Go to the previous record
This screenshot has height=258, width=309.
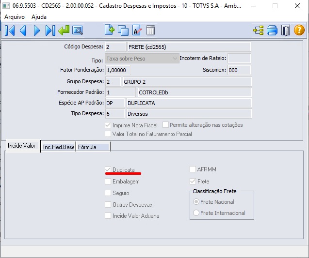coord(23,30)
